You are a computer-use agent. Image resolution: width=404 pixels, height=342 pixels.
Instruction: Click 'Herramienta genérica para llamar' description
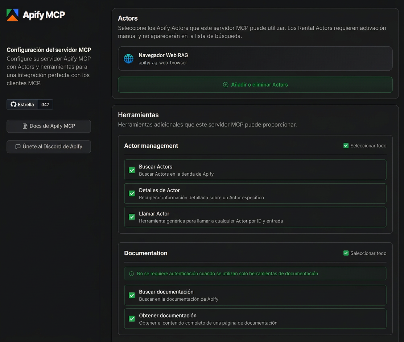pos(211,221)
